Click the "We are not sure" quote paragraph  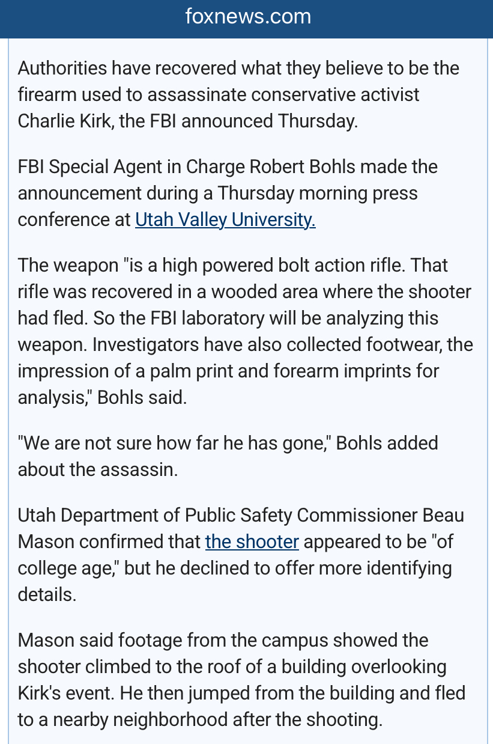(x=228, y=456)
